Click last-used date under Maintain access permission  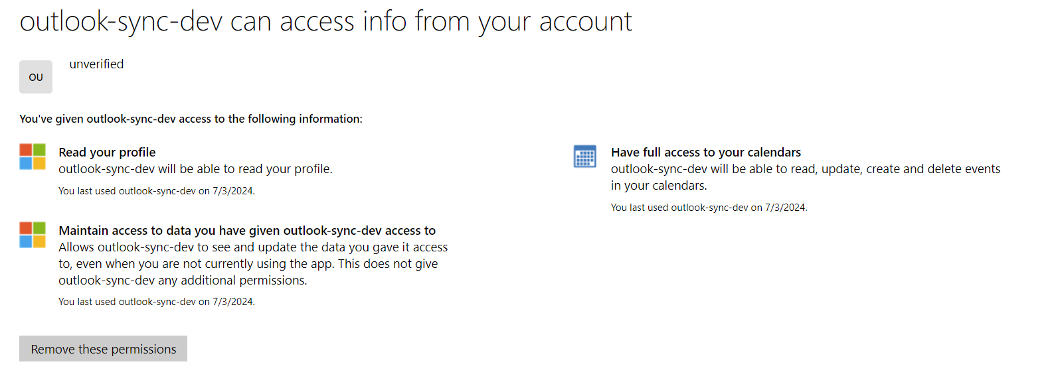click(x=157, y=302)
